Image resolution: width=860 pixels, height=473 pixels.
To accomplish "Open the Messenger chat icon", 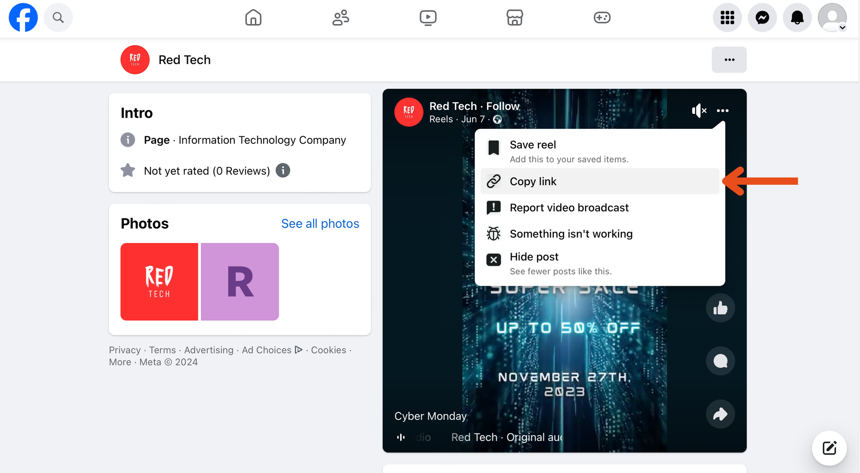I will pyautogui.click(x=762, y=18).
